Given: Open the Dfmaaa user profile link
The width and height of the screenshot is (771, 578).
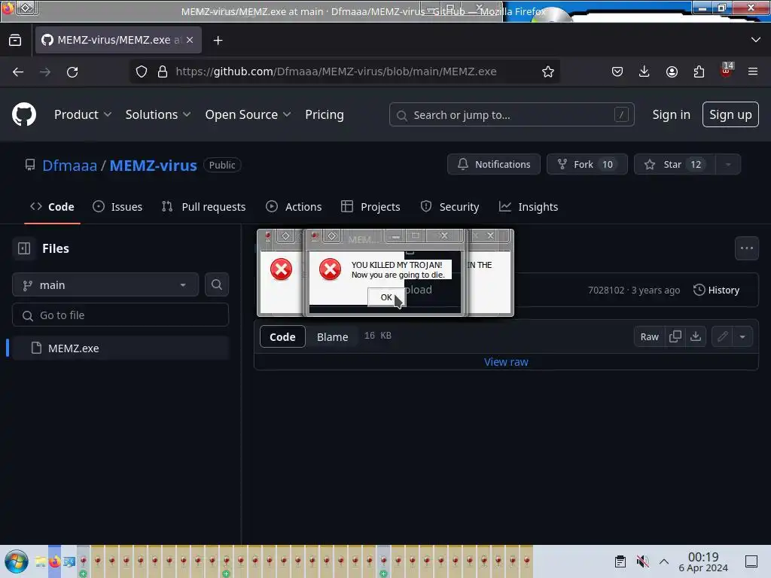Looking at the screenshot, I should [x=70, y=166].
